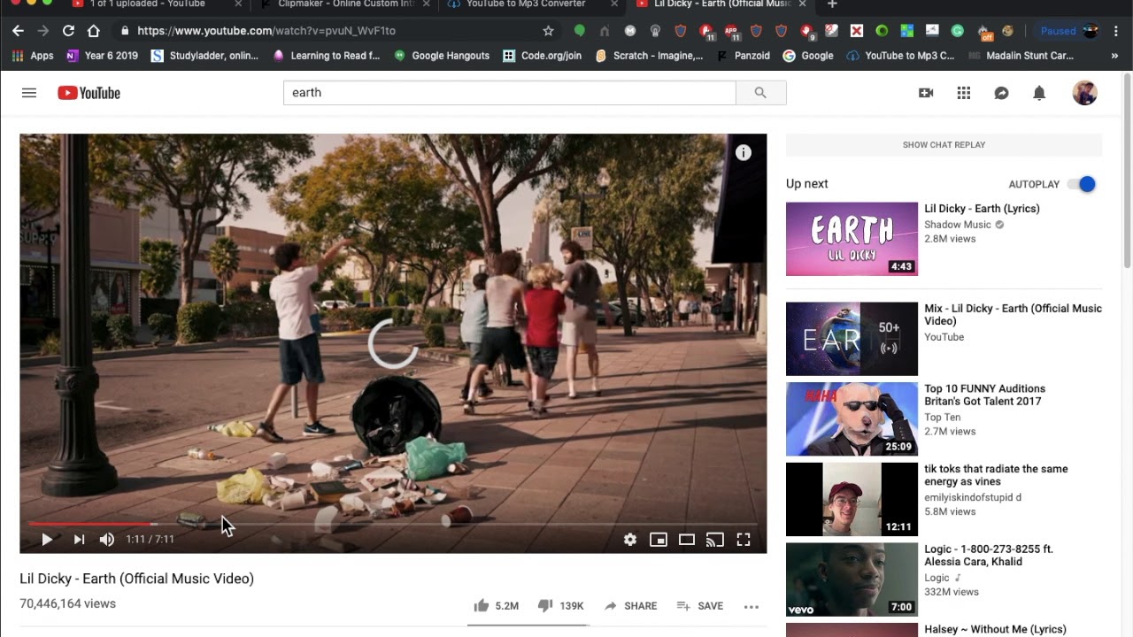Open the YouTube hamburger guide menu
Screen dimensions: 1133x637
click(29, 93)
